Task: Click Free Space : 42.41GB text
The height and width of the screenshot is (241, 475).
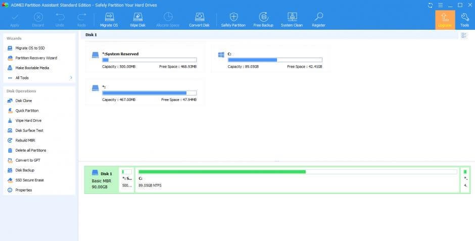Action: click(305, 67)
